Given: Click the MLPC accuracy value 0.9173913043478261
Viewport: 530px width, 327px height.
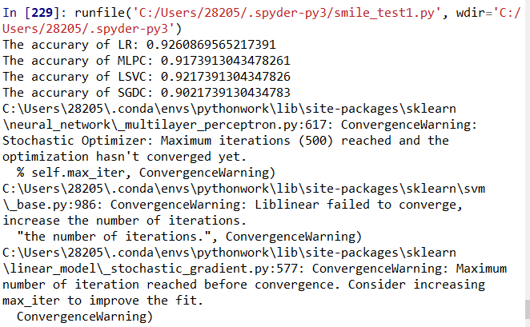Looking at the screenshot, I should 226,61.
